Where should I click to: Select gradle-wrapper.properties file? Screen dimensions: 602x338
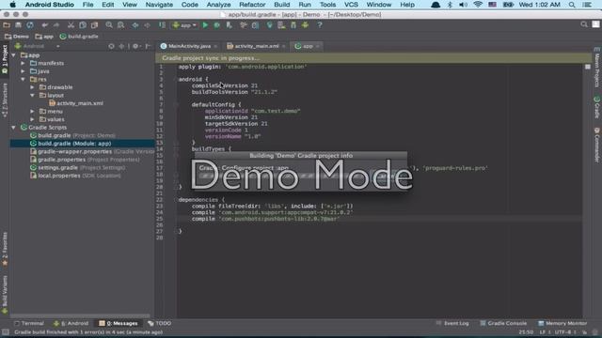(x=92, y=152)
